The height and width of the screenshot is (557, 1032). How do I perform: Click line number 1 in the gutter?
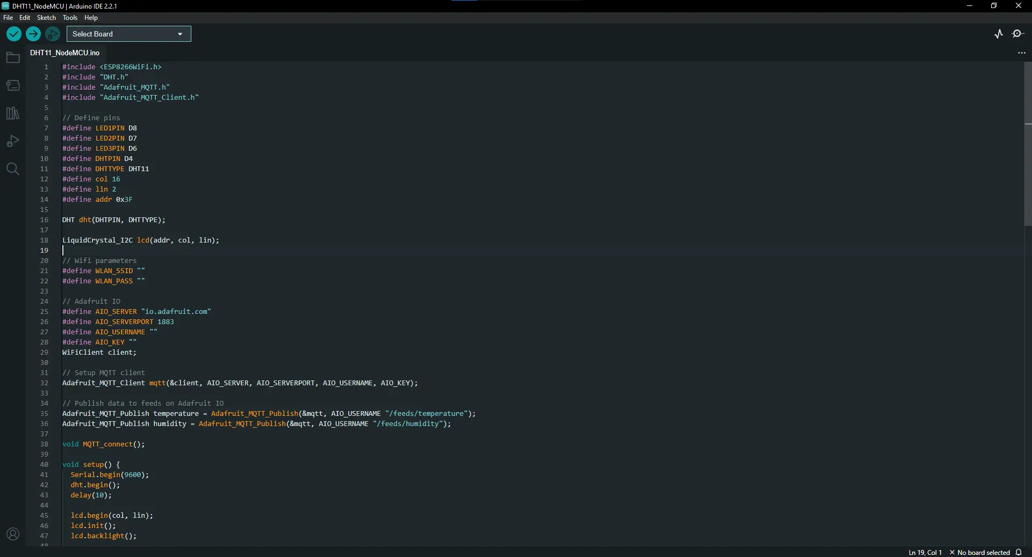click(46, 67)
